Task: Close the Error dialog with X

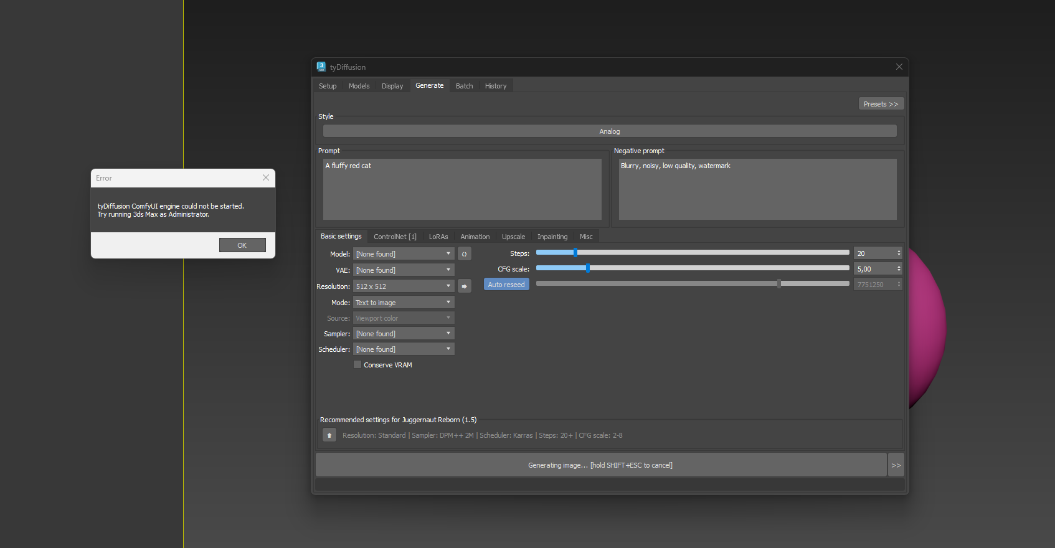Action: [266, 178]
